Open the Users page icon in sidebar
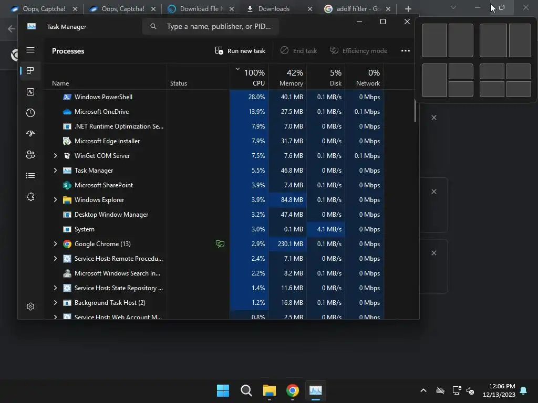 tap(30, 155)
